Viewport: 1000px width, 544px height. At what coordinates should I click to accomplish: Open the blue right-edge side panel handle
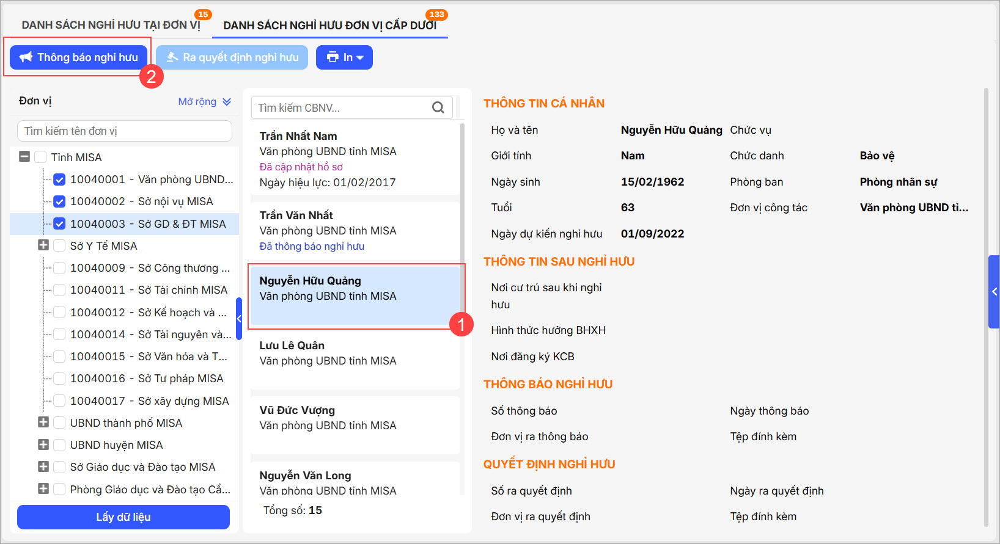point(994,292)
